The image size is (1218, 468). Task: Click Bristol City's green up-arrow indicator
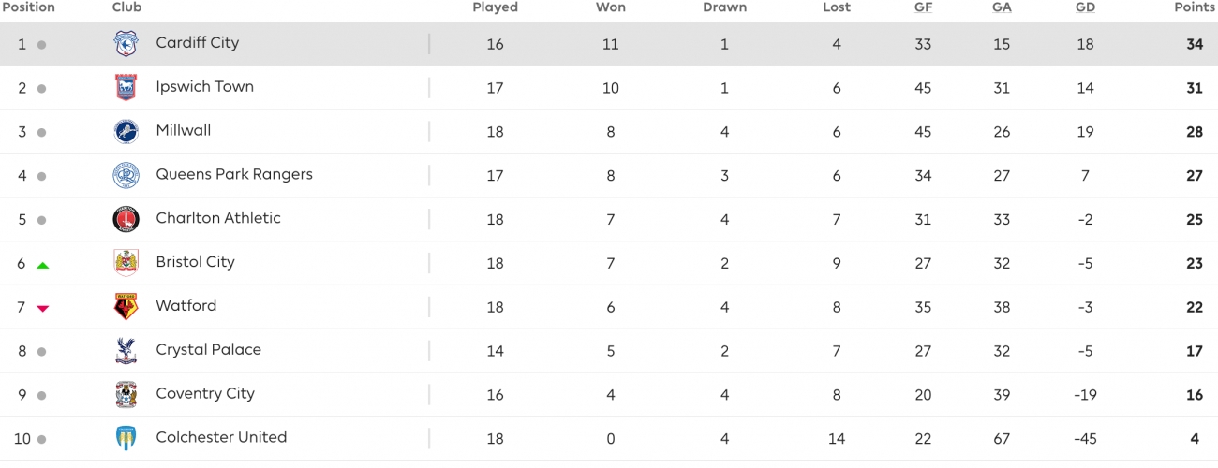pyautogui.click(x=42, y=265)
